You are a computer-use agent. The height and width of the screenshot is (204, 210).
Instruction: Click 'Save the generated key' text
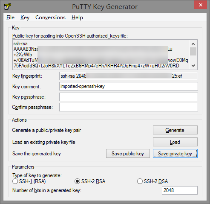[37, 154]
